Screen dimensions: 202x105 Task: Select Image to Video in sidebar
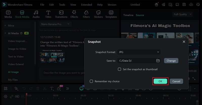[17, 49]
